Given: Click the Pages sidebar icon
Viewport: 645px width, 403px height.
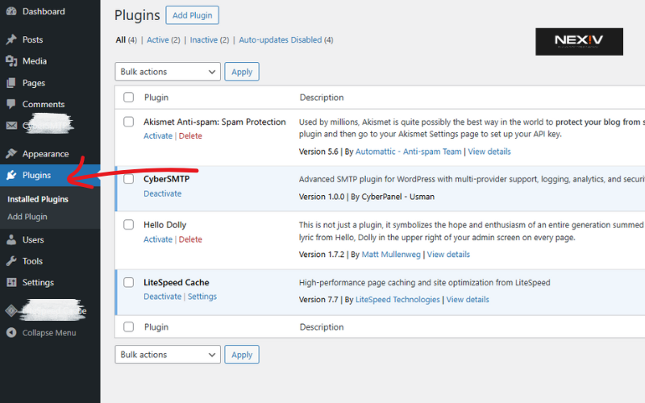Looking at the screenshot, I should click(11, 83).
